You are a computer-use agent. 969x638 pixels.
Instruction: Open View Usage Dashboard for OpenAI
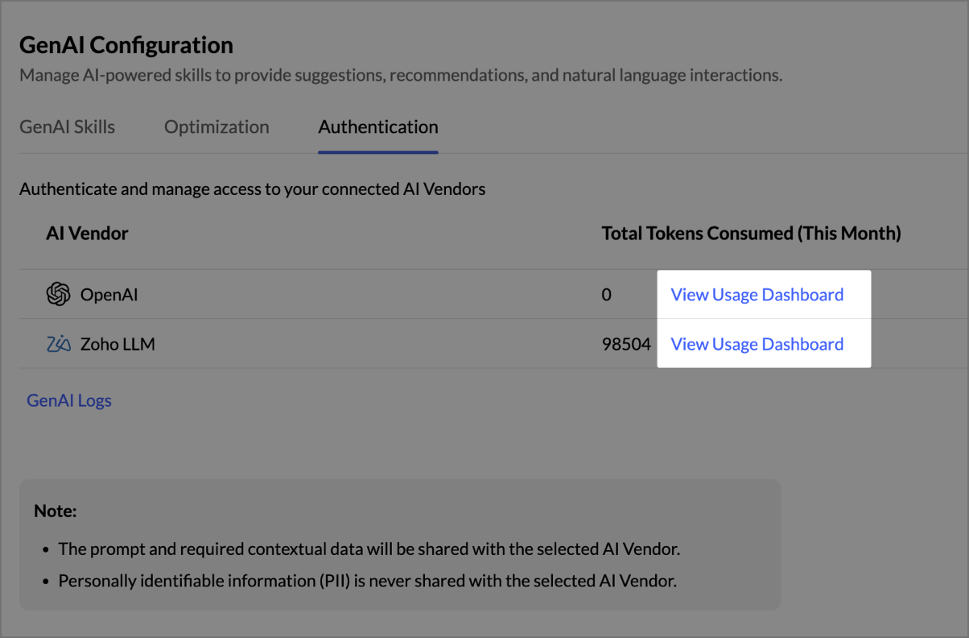pos(757,295)
